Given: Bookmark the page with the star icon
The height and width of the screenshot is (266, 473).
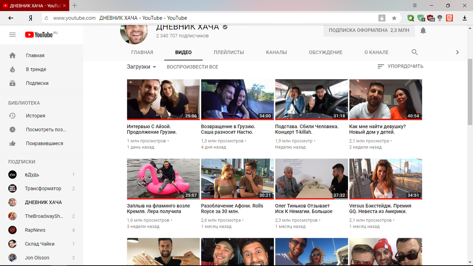Looking at the screenshot, I should 394,18.
